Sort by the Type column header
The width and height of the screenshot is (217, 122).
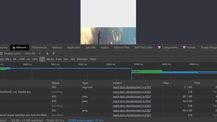(85, 83)
